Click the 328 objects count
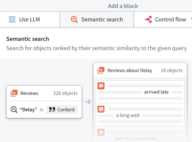Screen dimensions: 192x142 65,93
